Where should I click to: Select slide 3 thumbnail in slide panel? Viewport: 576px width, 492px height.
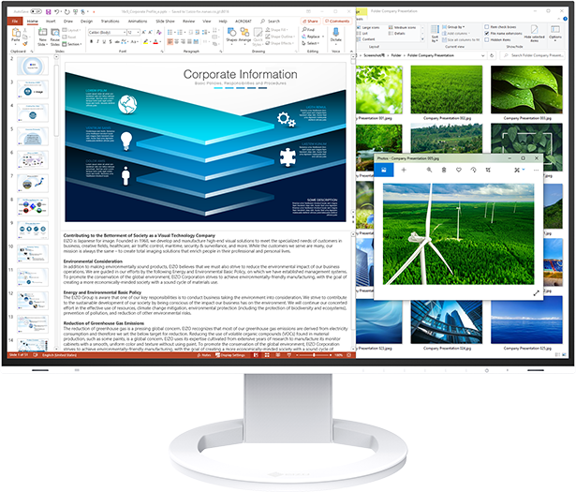pyautogui.click(x=33, y=90)
